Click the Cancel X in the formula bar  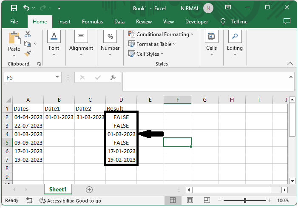(82, 77)
